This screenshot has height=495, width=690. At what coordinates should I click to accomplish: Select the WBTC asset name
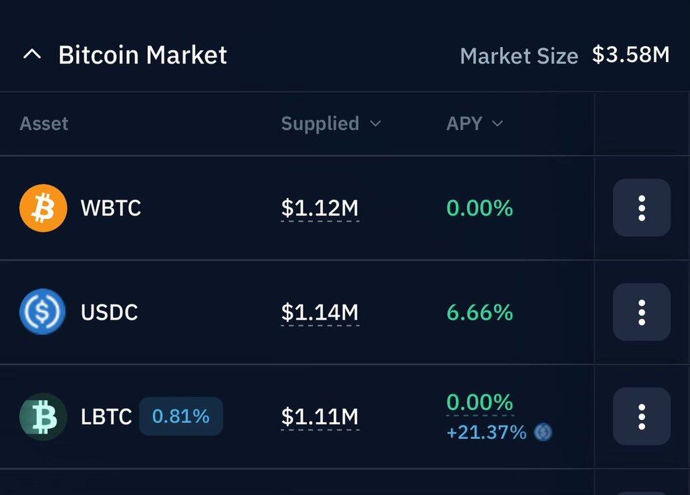[x=111, y=208]
